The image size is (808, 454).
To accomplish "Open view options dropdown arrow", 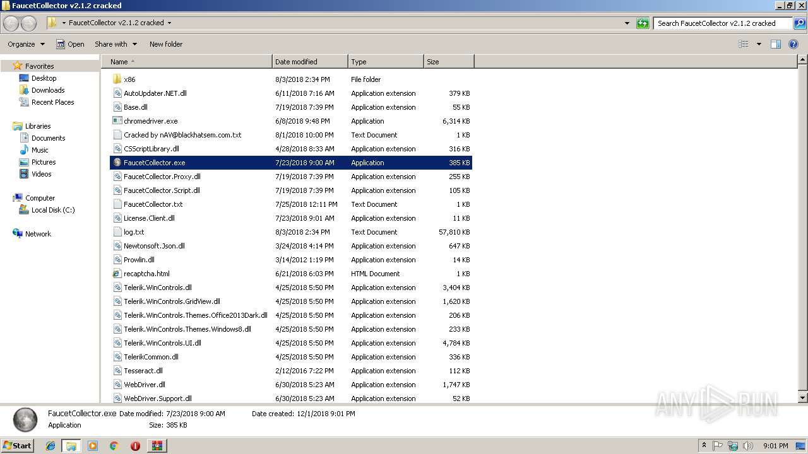I will [759, 44].
